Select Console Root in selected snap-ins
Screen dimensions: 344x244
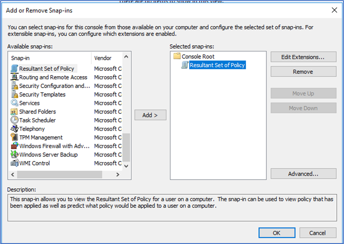point(198,57)
